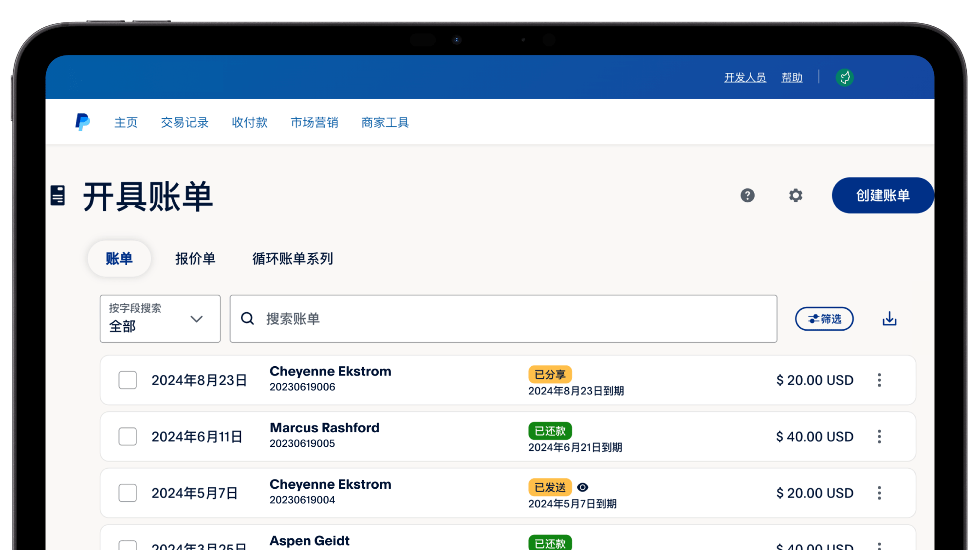Click the download invoices icon

889,319
